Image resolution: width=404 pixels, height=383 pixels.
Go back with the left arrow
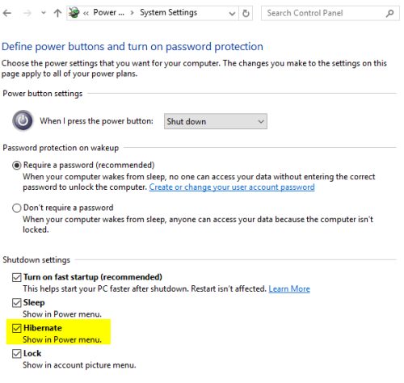coord(7,13)
